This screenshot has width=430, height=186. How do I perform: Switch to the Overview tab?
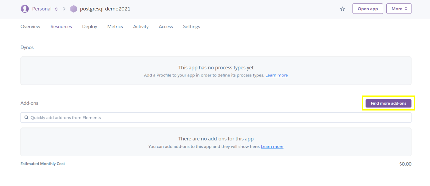(30, 26)
